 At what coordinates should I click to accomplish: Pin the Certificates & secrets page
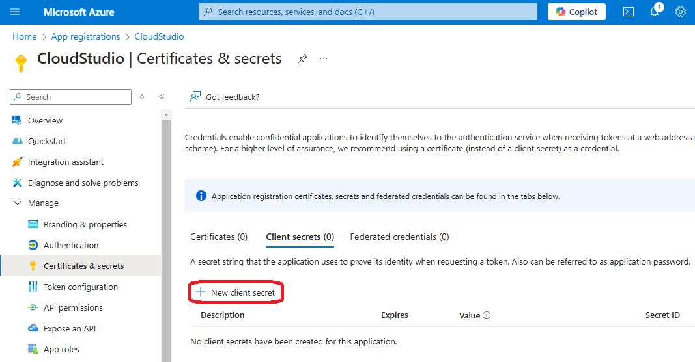(302, 58)
